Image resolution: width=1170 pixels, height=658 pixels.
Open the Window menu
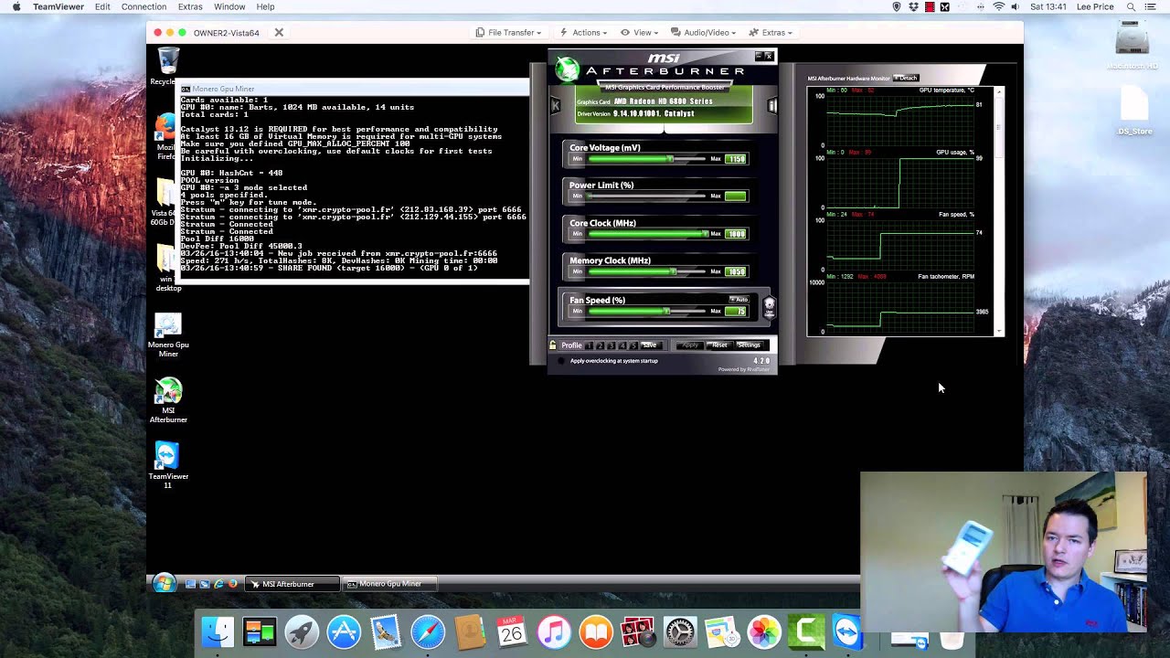[x=229, y=6]
